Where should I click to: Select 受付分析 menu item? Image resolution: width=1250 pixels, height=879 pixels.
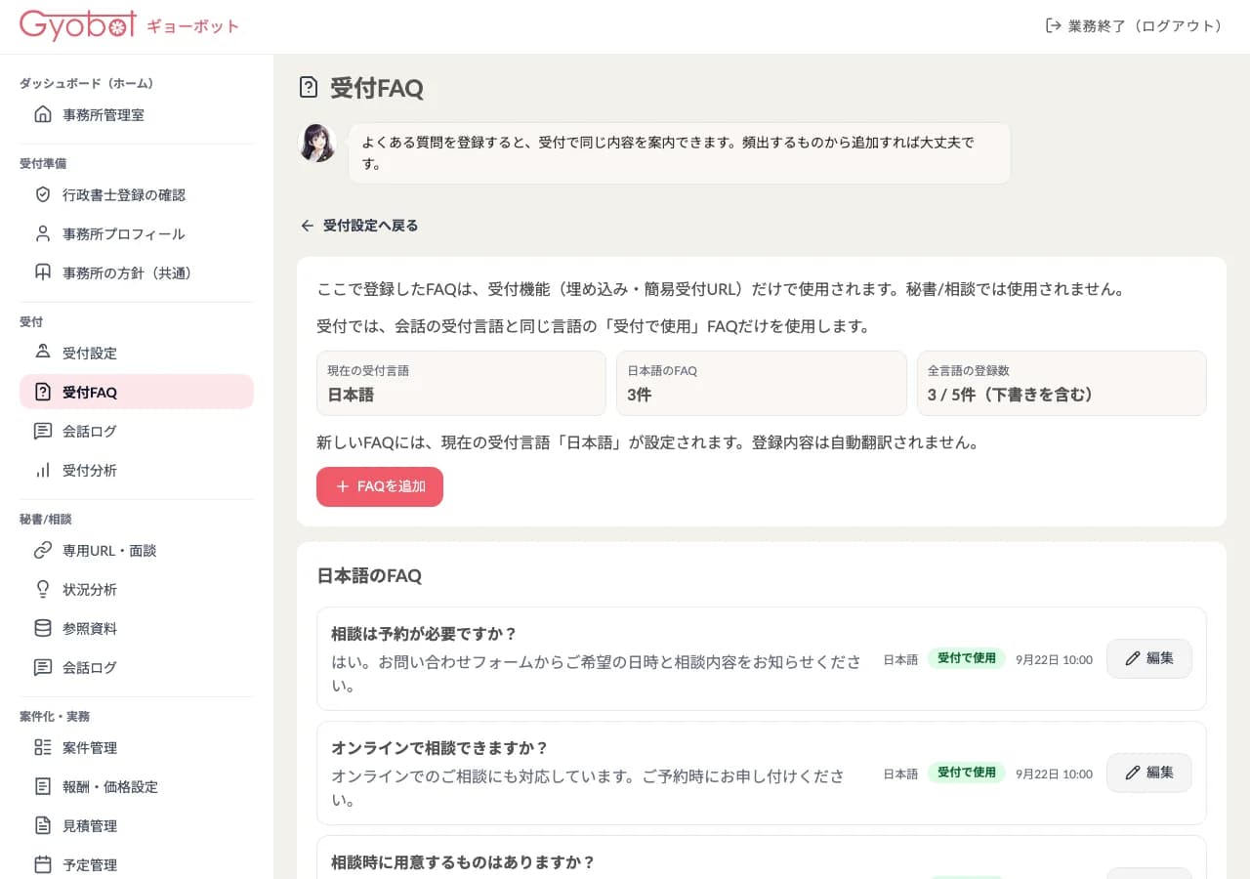tap(137, 470)
